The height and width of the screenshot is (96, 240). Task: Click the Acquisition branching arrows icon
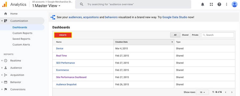click(x=6, y=75)
